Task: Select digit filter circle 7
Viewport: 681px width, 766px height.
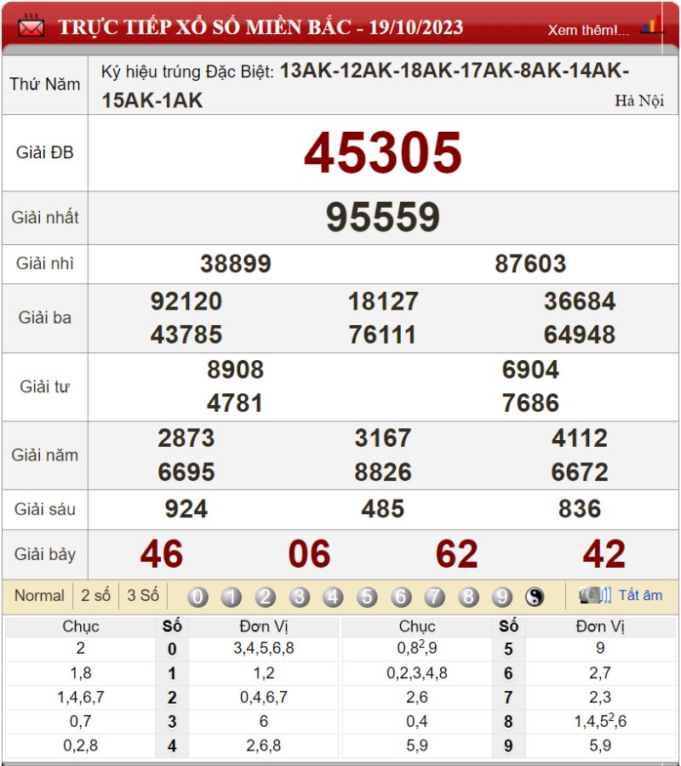Action: tap(435, 597)
